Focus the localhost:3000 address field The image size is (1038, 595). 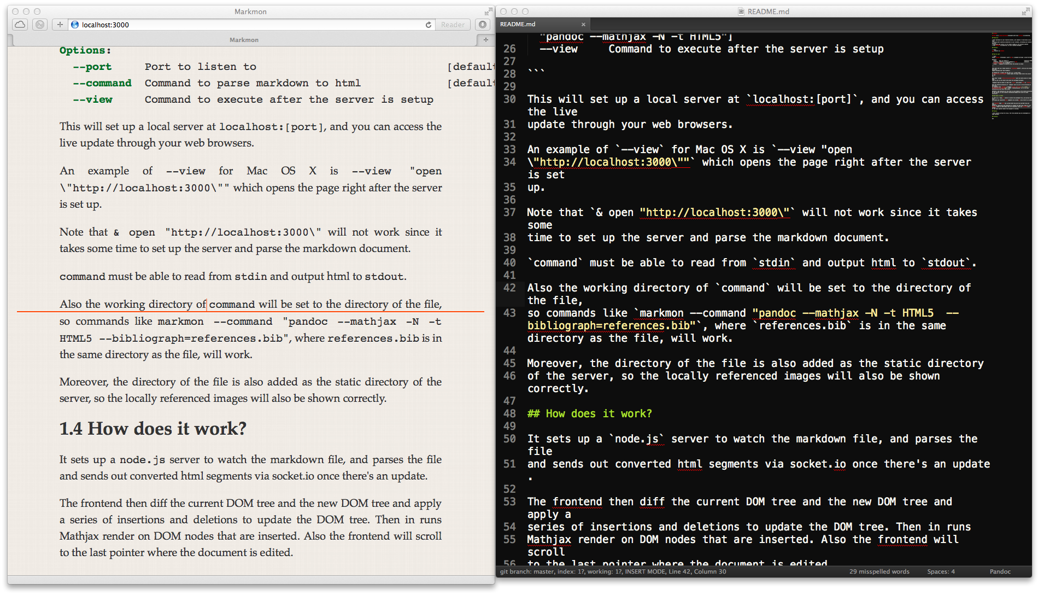tap(251, 25)
